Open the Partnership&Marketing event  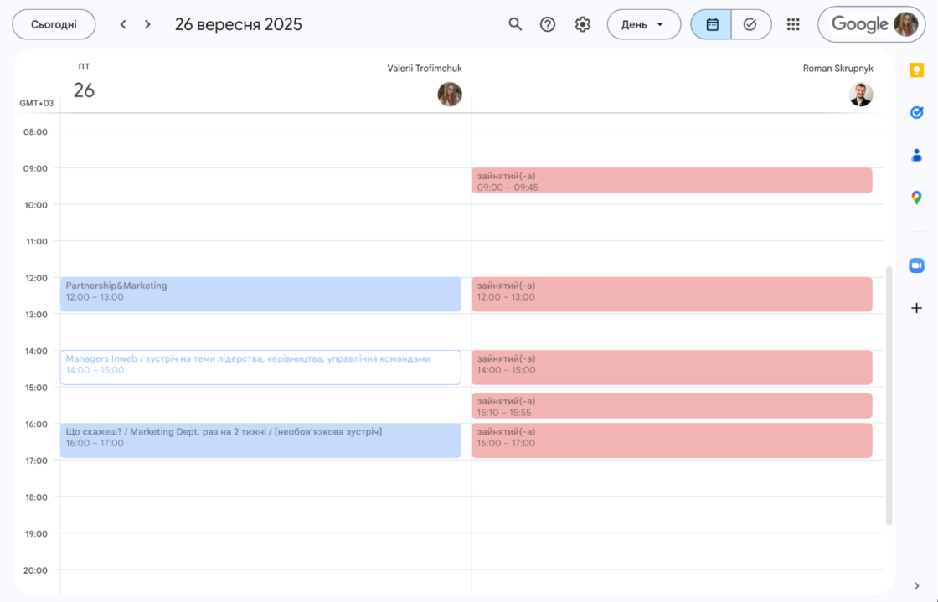tap(260, 294)
